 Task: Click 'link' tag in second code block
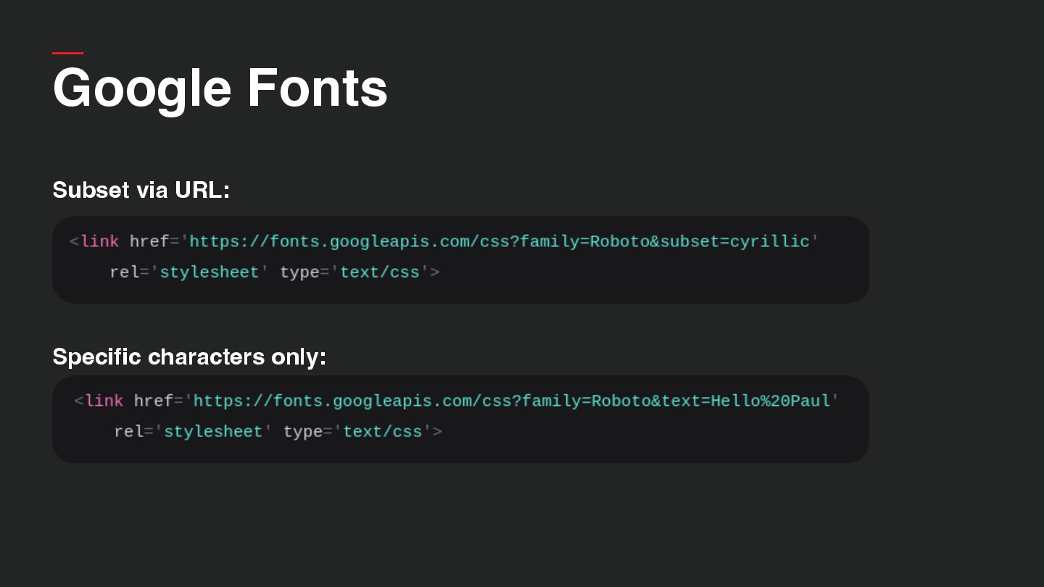tap(104, 401)
